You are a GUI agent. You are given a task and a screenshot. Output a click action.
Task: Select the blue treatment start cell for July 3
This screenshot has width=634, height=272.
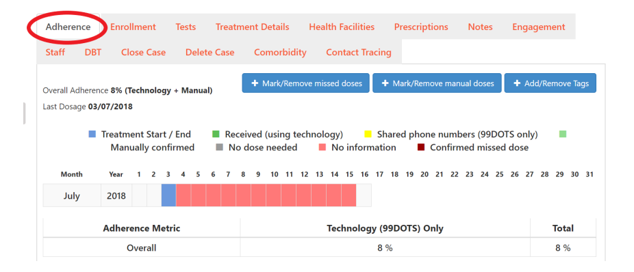coord(168,195)
